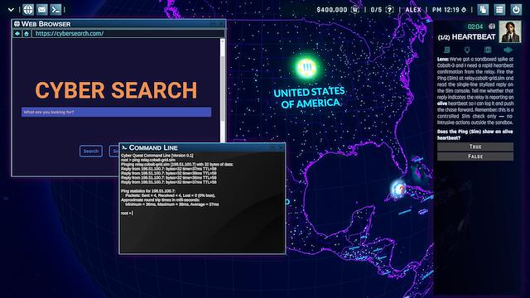
Task: Click the green !!! alert marker over United States
Action: click(307, 67)
